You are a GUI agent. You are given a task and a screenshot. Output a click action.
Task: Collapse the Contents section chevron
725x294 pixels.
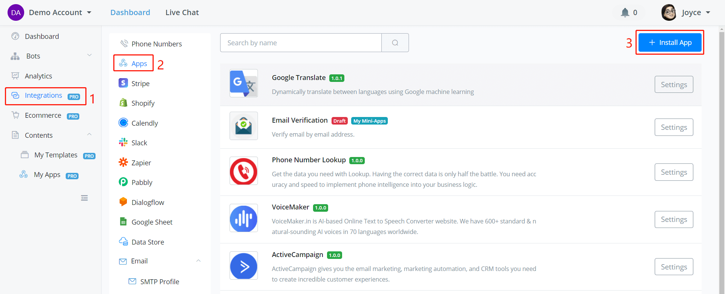click(x=89, y=134)
